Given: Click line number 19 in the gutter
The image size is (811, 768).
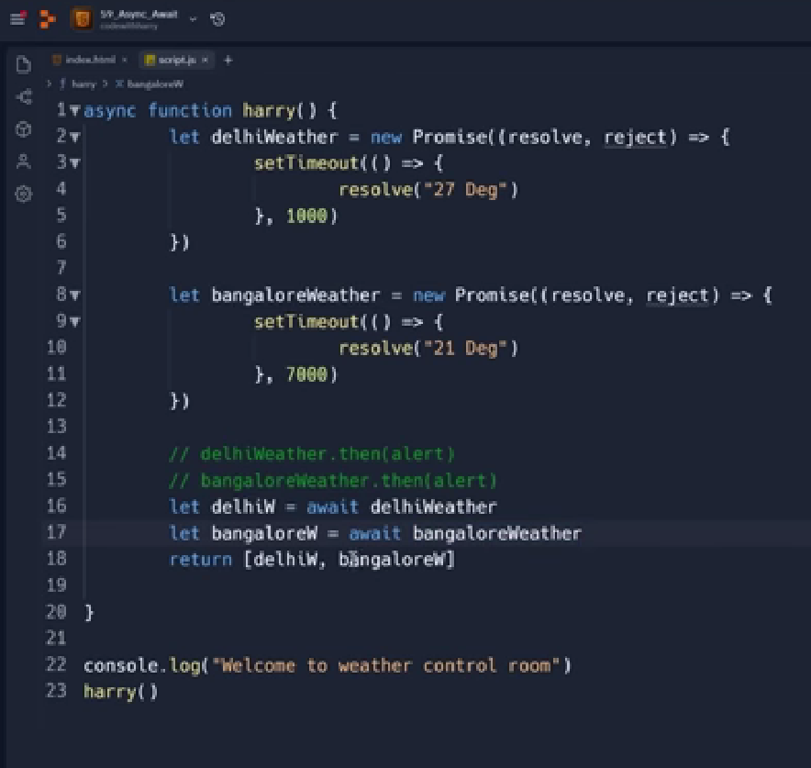Looking at the screenshot, I should point(57,585).
